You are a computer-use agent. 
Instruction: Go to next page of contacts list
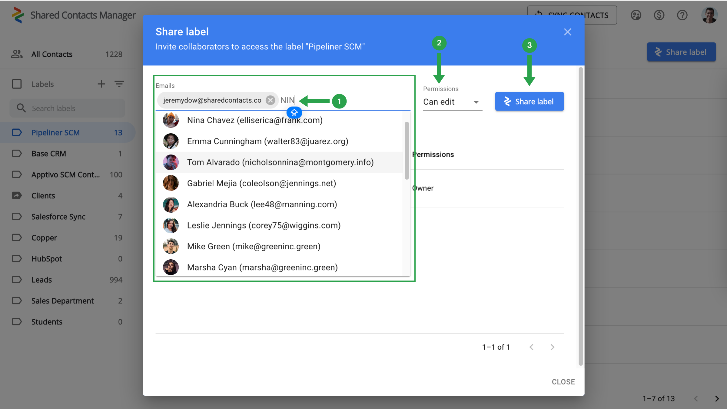(x=717, y=398)
